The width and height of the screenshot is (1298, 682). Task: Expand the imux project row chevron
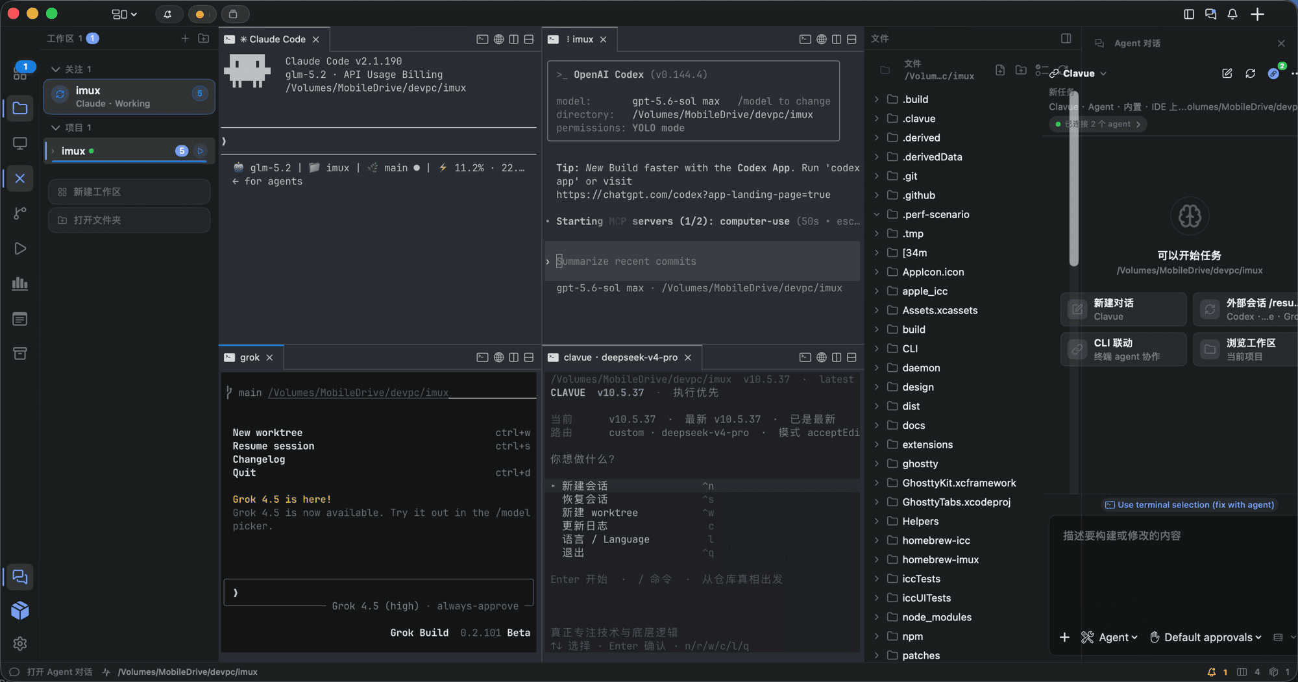point(53,151)
